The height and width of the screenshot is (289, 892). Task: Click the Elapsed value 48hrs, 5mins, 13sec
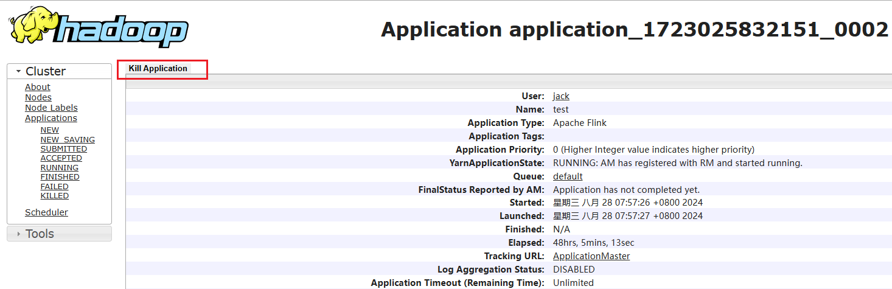(594, 243)
